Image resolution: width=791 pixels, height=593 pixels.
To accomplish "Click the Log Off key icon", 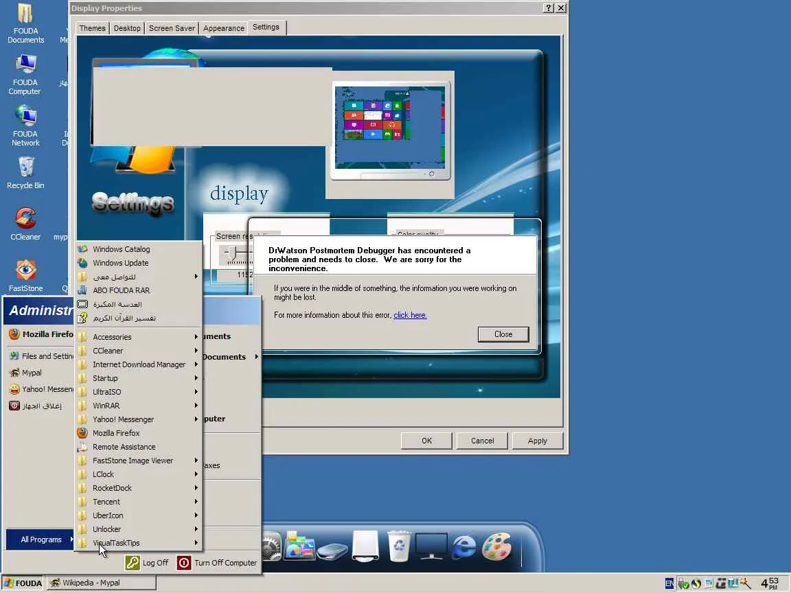I will tap(132, 563).
